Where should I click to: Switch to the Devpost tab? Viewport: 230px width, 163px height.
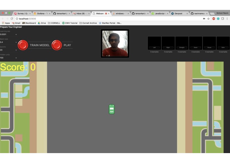click(180, 14)
